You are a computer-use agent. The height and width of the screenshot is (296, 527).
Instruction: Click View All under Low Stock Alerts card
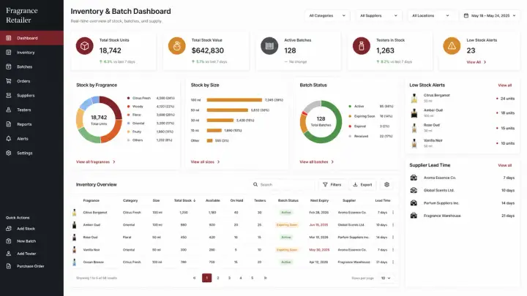476,62
